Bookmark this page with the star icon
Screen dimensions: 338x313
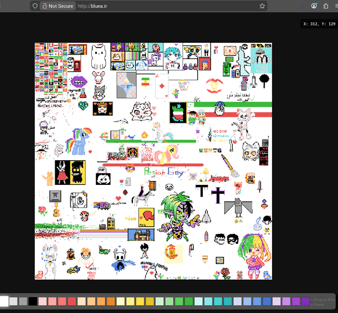pos(262,6)
